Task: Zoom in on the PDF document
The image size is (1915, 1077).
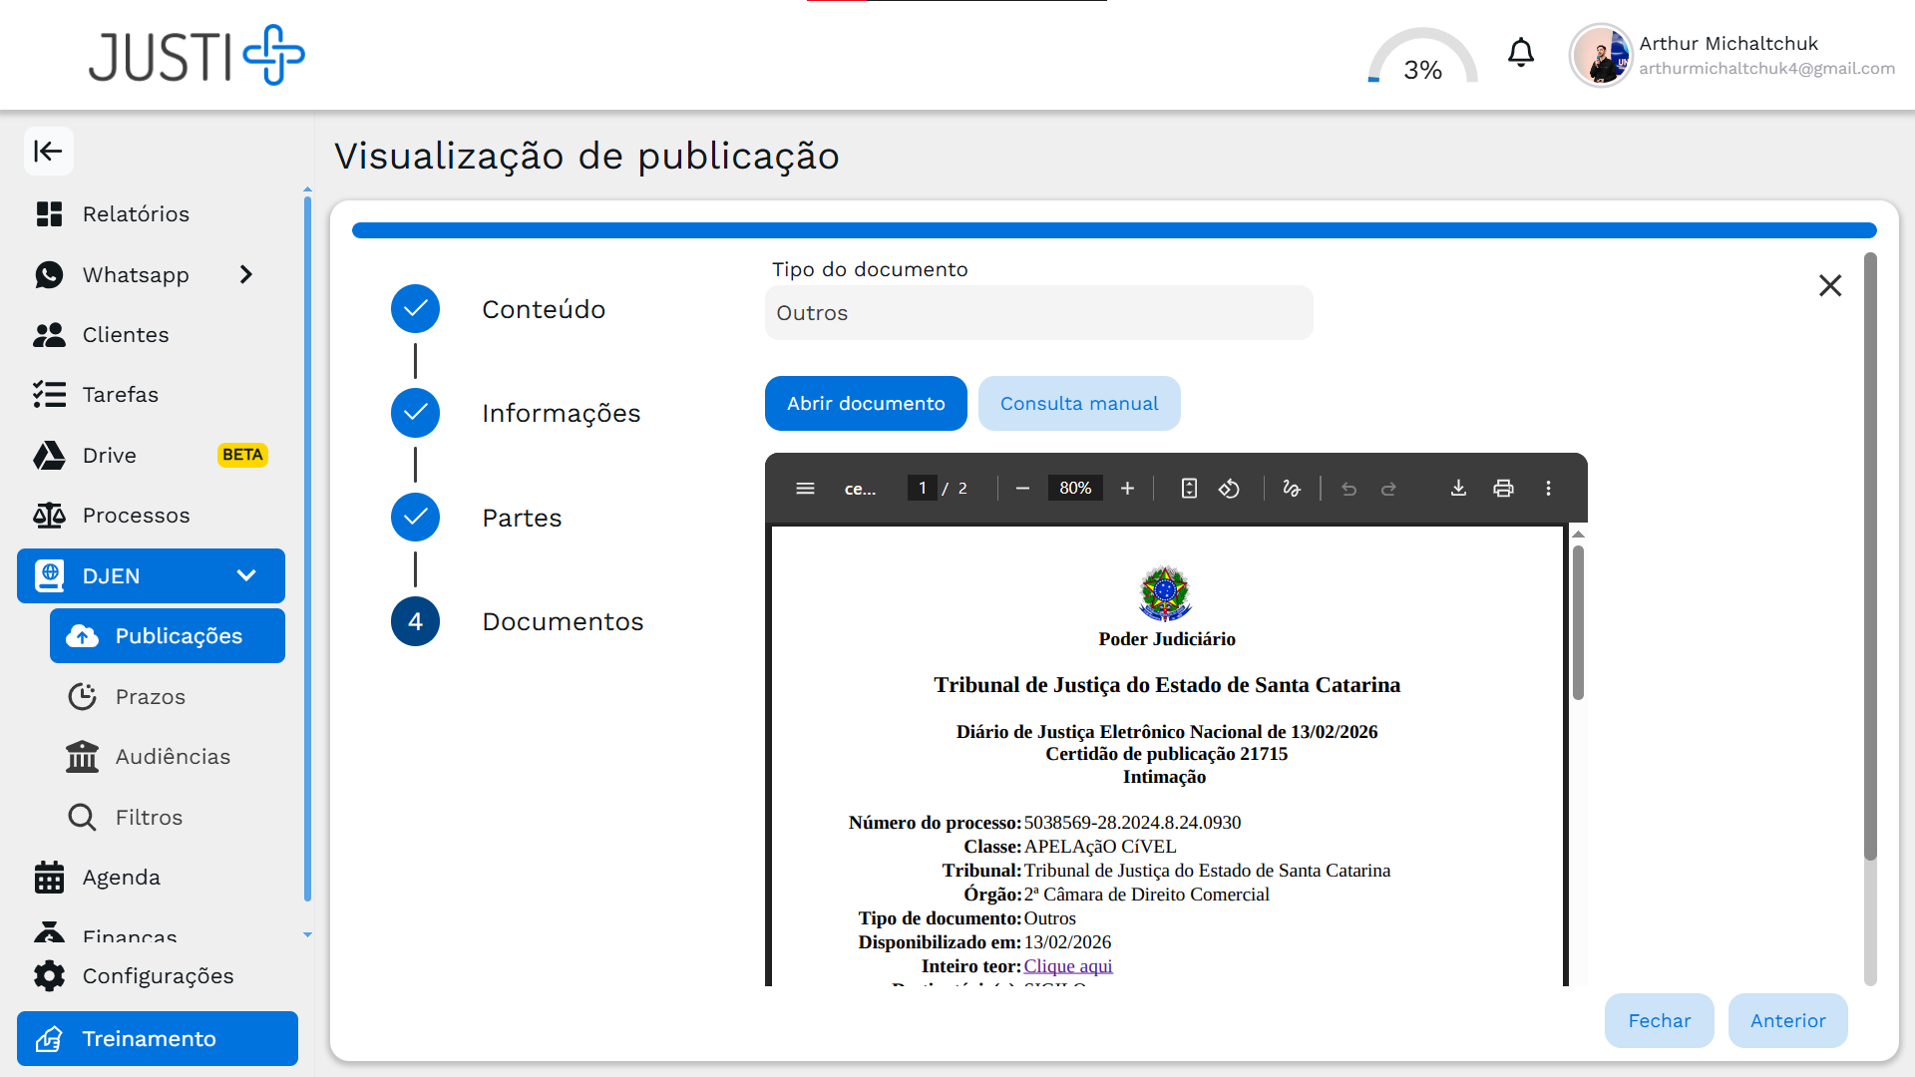Action: pos(1126,489)
